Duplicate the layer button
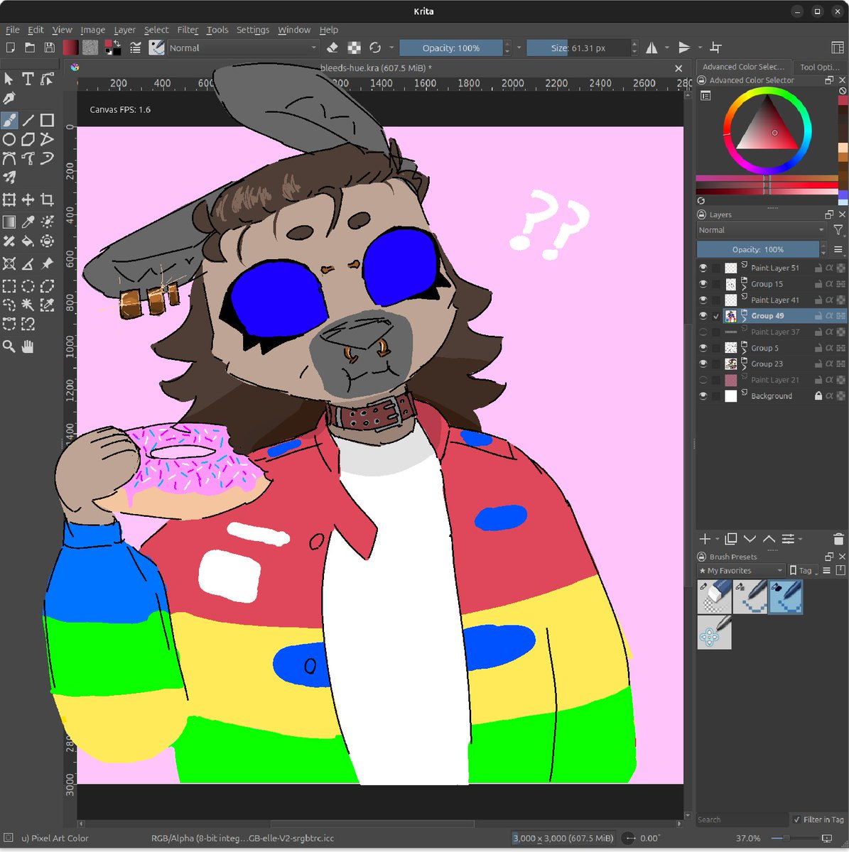This screenshot has height=852, width=849. pyautogui.click(x=730, y=539)
